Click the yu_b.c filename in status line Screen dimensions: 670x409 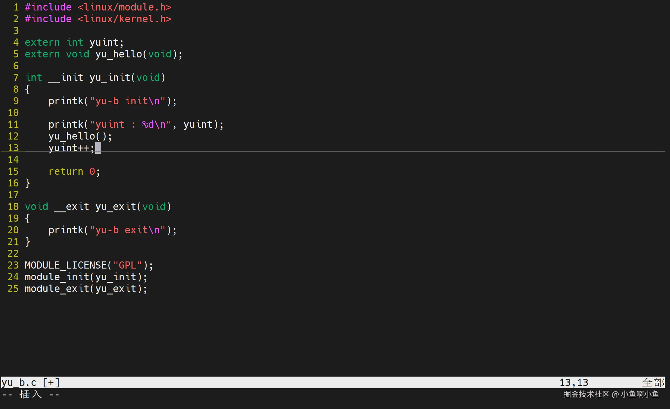click(19, 382)
